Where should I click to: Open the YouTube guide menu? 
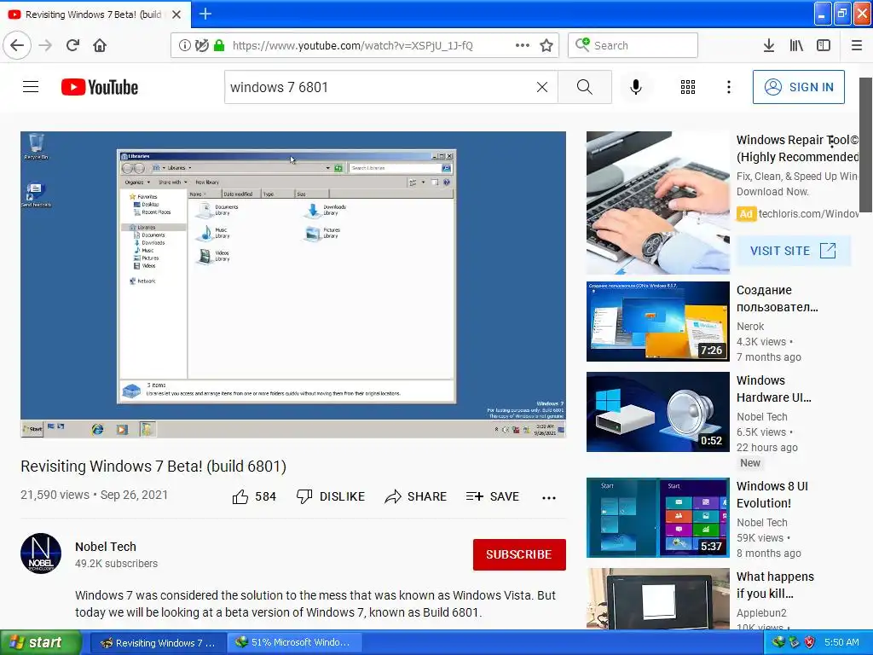tap(31, 87)
